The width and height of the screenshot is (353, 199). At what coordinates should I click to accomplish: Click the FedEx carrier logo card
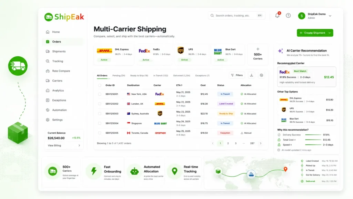point(154,54)
